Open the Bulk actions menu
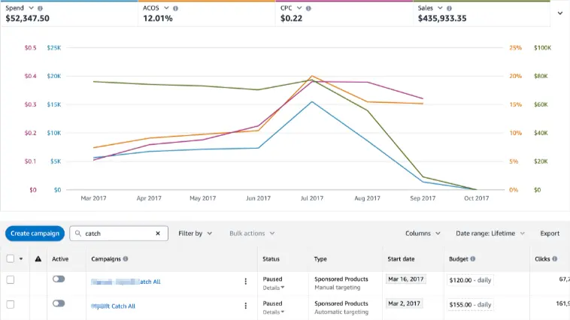The height and width of the screenshot is (320, 570). tap(251, 234)
